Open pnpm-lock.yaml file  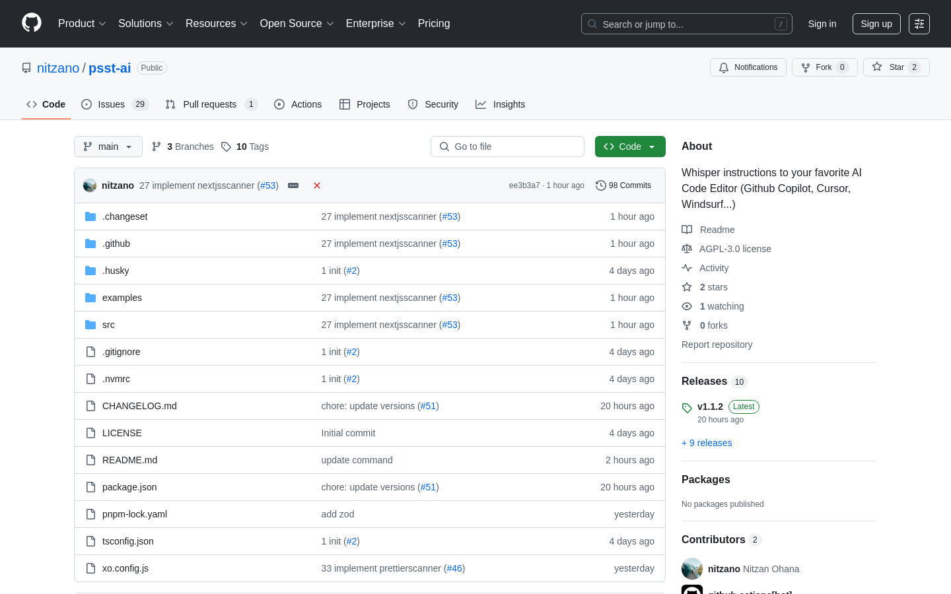pyautogui.click(x=135, y=514)
